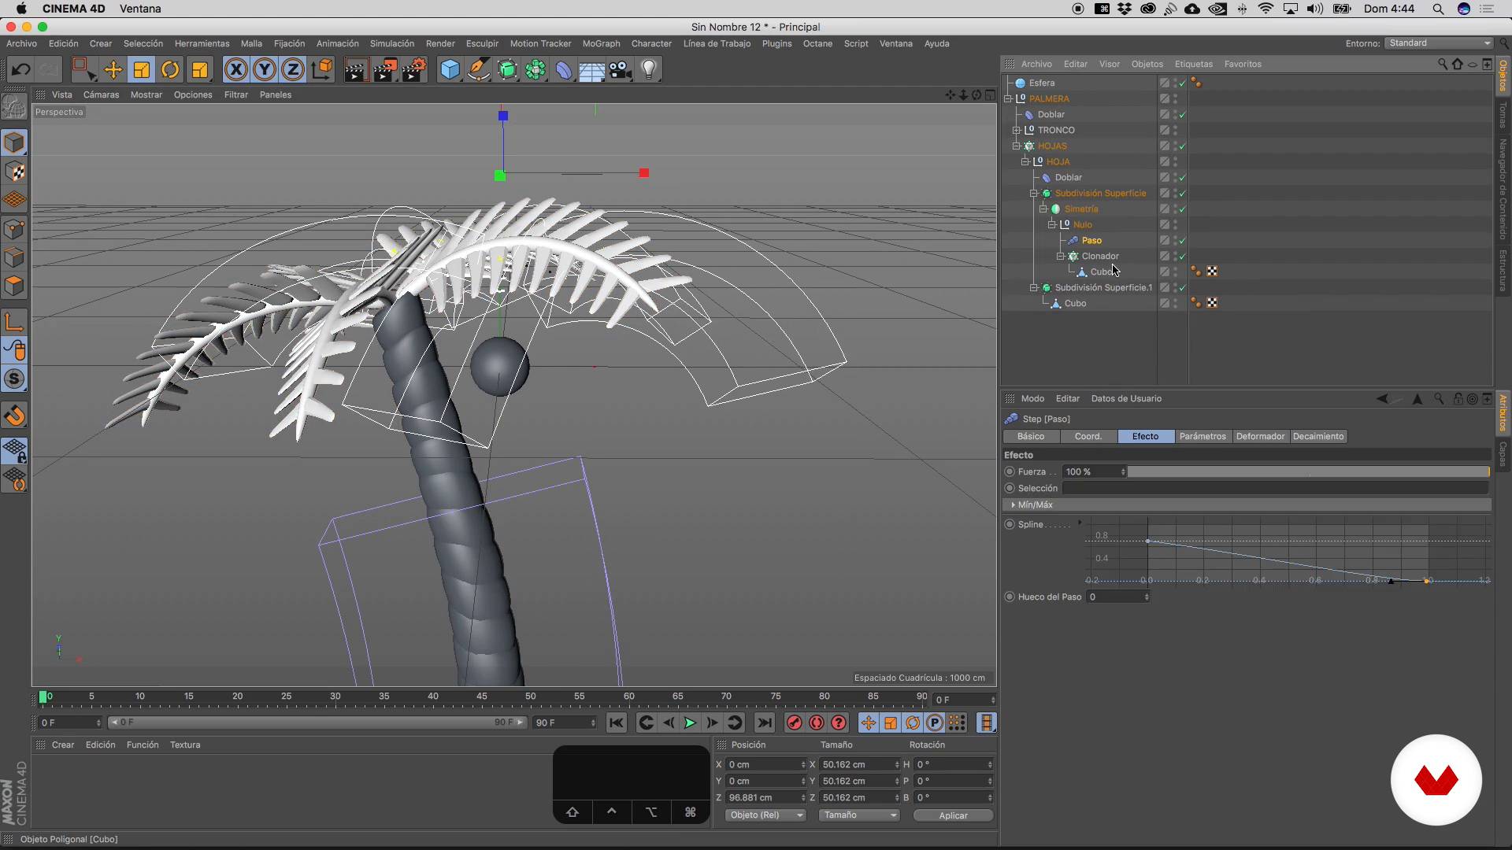1512x850 pixels.
Task: Add a Floor environment object
Action: (591, 70)
